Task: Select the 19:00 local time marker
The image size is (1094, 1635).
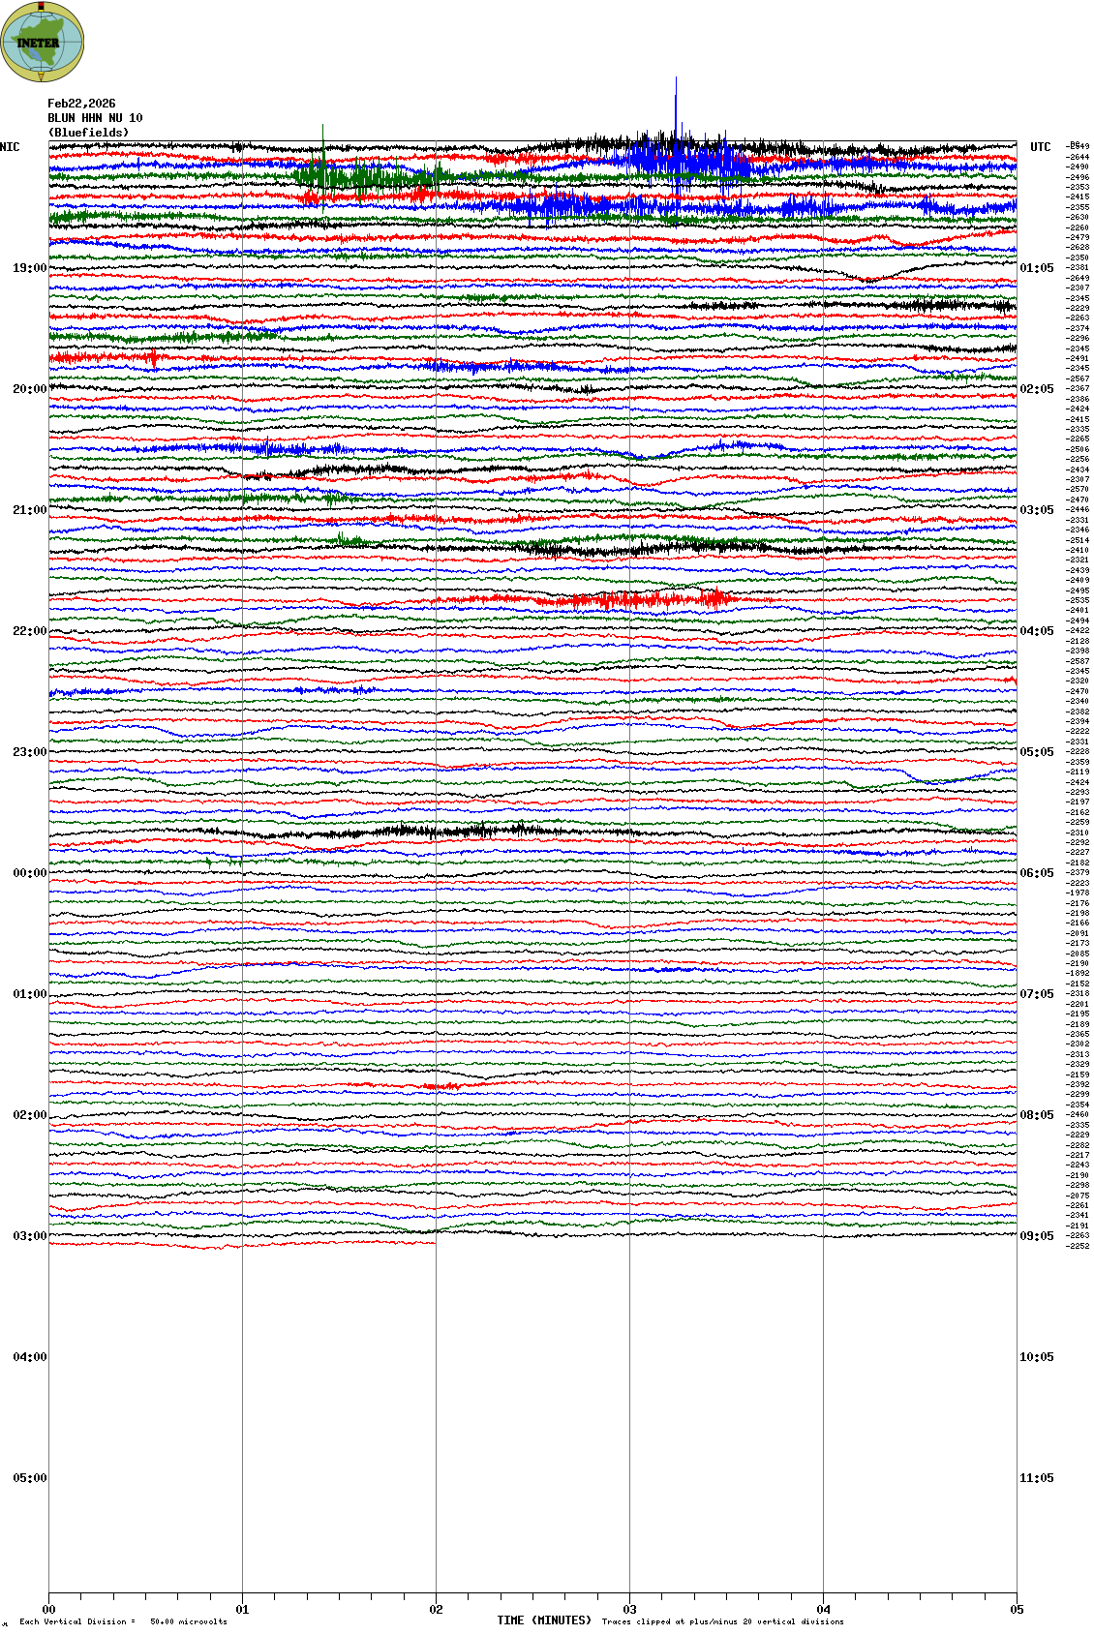Action: click(29, 268)
